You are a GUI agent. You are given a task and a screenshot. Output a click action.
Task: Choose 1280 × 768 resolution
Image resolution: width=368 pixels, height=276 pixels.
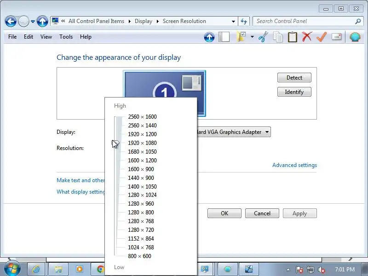click(x=141, y=221)
